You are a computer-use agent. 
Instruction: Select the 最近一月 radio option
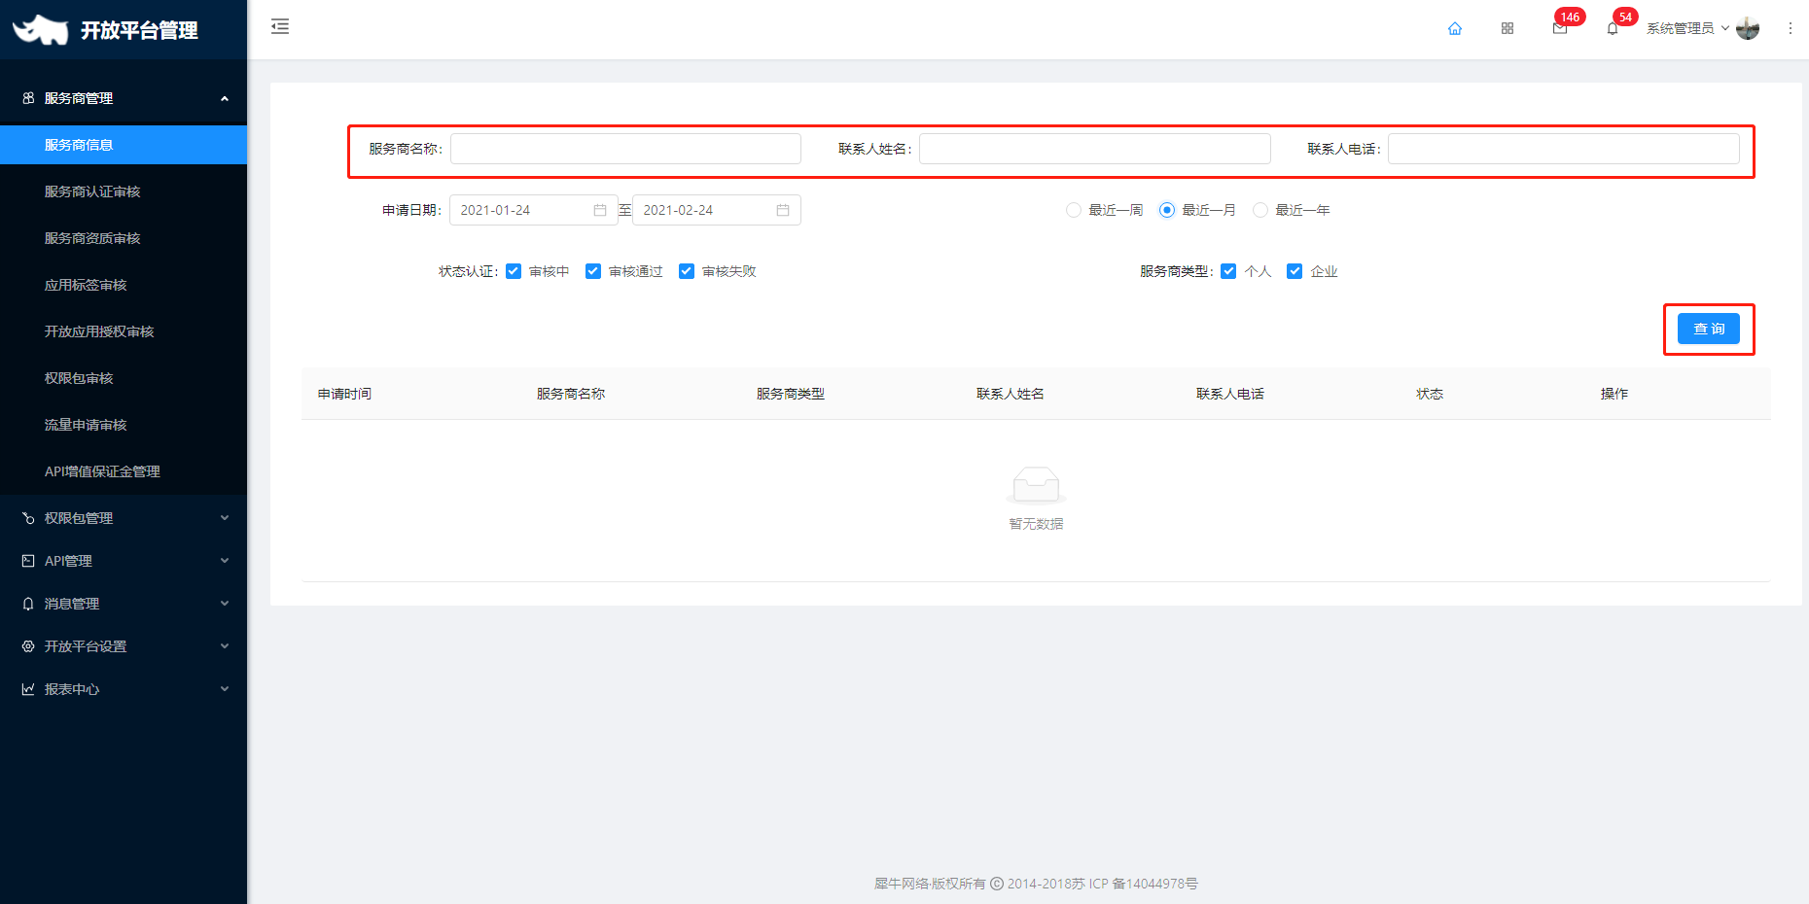(x=1167, y=210)
